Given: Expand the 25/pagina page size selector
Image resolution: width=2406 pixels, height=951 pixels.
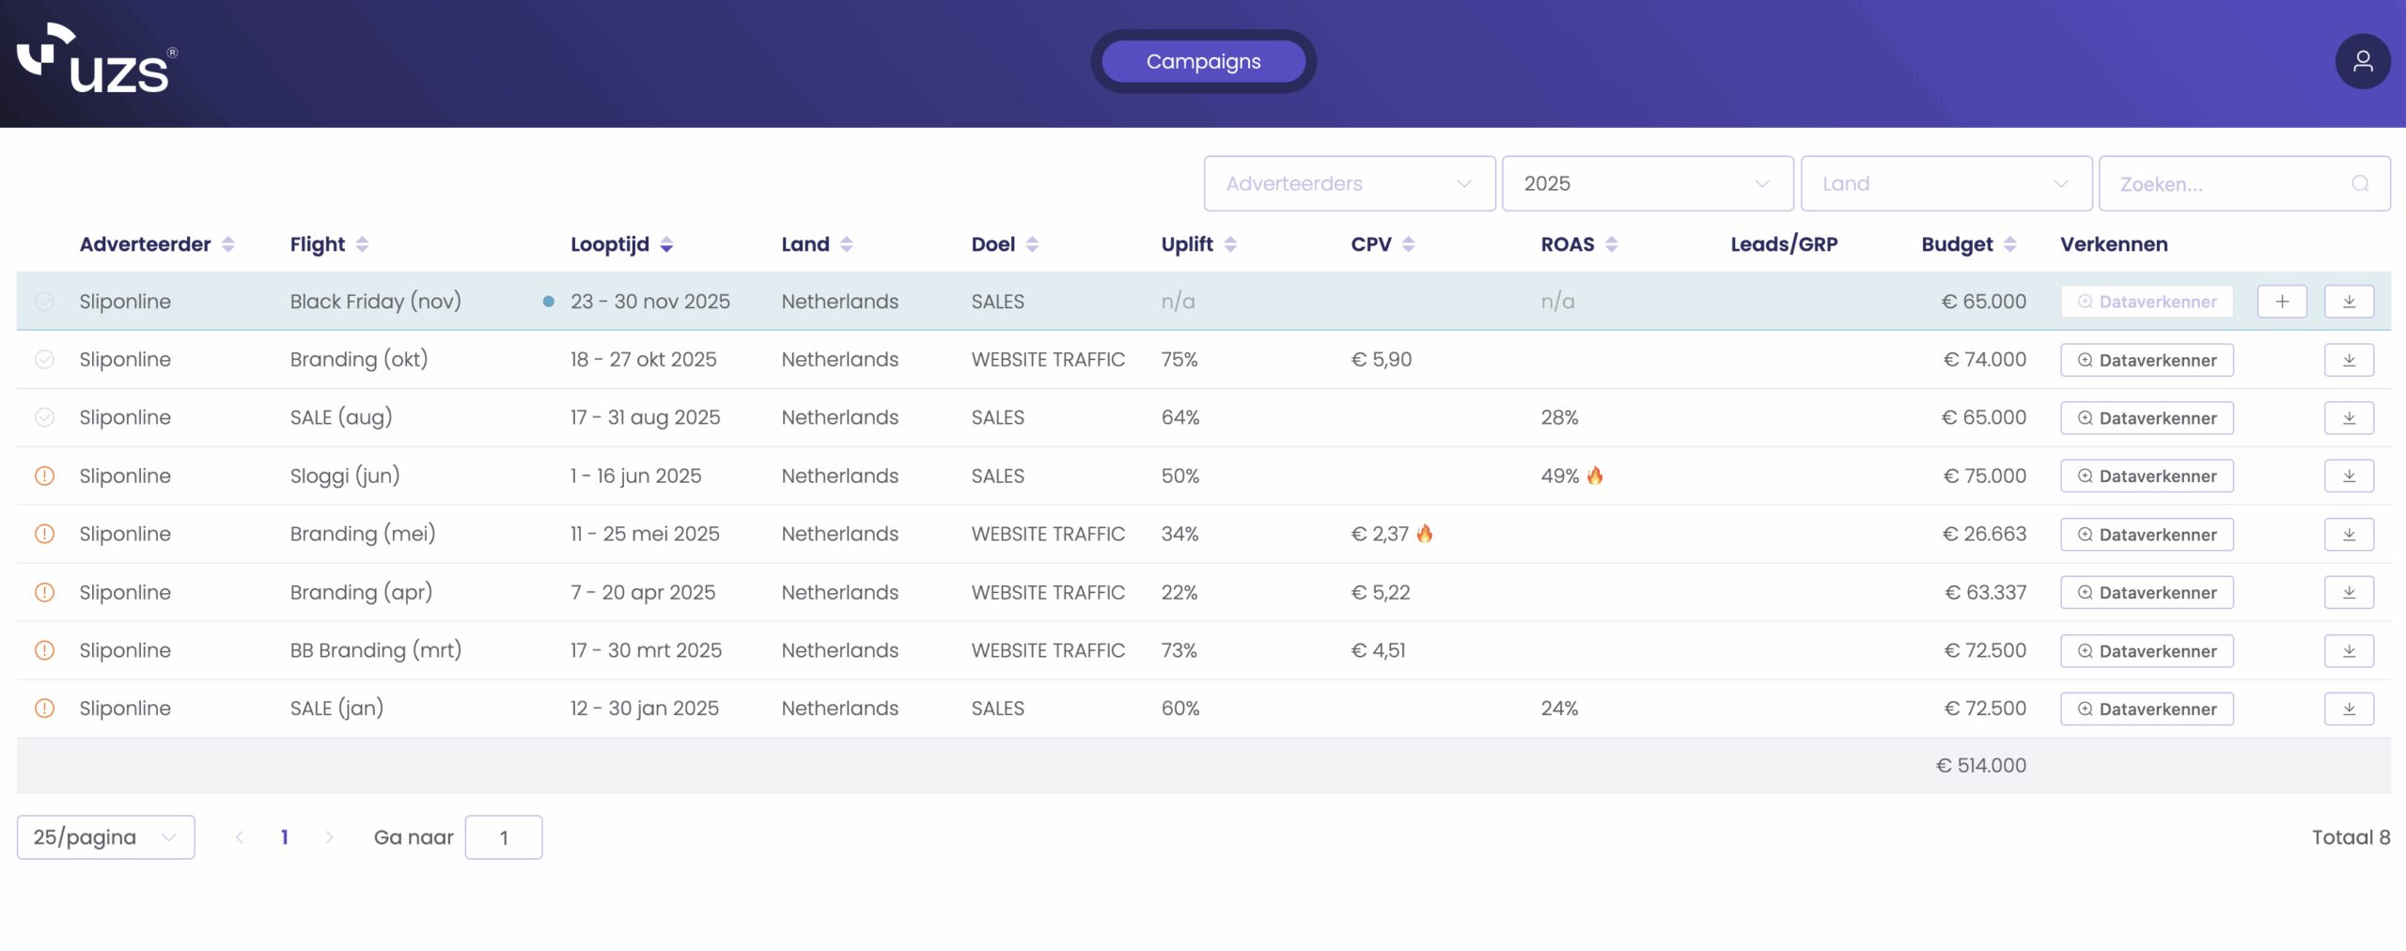Looking at the screenshot, I should (x=105, y=837).
